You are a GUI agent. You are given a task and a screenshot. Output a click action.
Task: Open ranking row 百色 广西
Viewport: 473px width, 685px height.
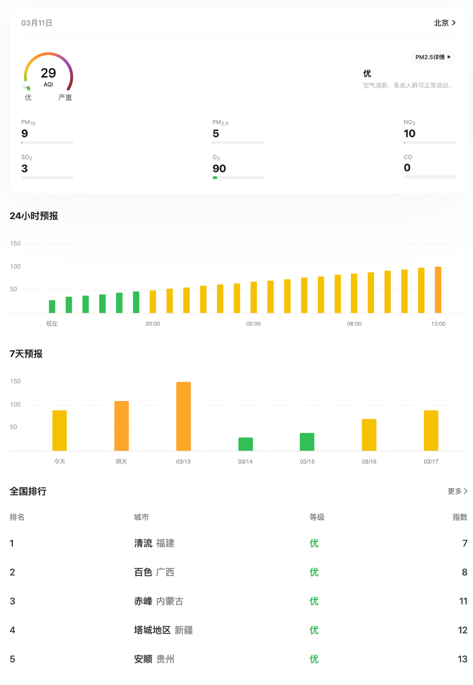239,572
